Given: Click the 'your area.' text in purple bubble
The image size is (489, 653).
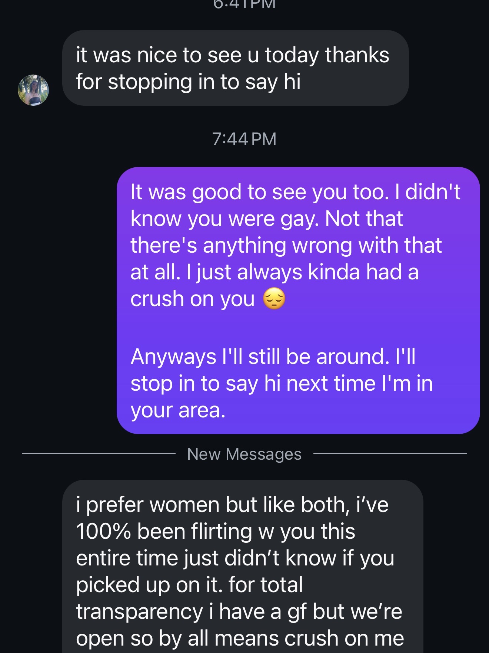Looking at the screenshot, I should (178, 410).
